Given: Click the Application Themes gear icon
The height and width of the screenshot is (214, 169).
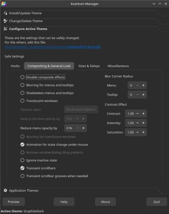Looking at the screenshot, I should pos(6,190).
